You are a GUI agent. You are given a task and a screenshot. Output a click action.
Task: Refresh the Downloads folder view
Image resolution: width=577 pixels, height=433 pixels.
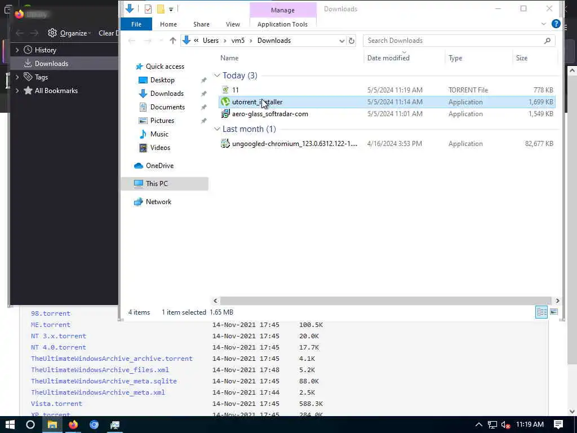352,41
